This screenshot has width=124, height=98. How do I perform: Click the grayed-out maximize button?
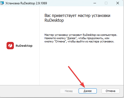click(106, 3)
